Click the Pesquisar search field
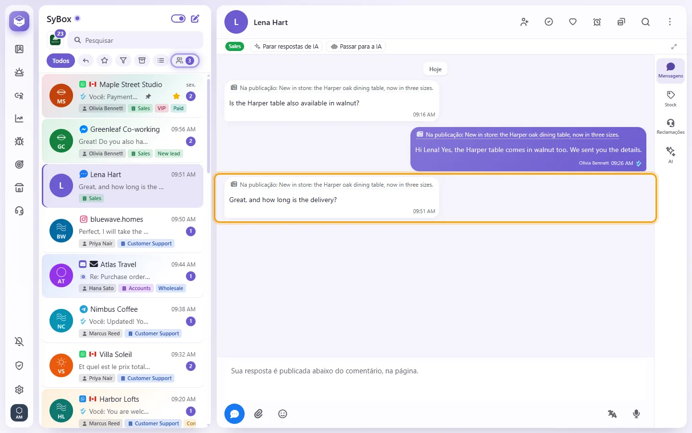Screen dimensions: 692x433 click(x=136, y=40)
